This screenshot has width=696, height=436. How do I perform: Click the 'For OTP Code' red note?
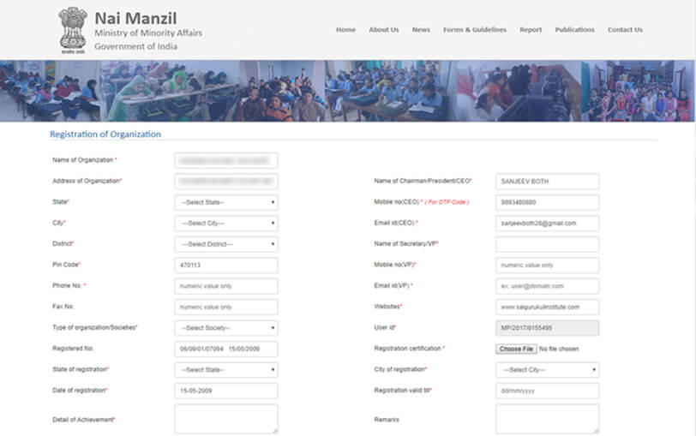[x=447, y=202]
